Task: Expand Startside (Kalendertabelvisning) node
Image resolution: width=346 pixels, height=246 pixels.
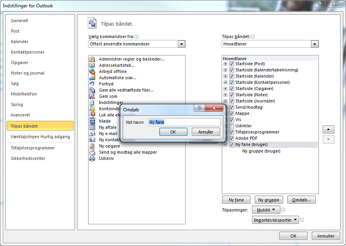Action: tap(225, 70)
